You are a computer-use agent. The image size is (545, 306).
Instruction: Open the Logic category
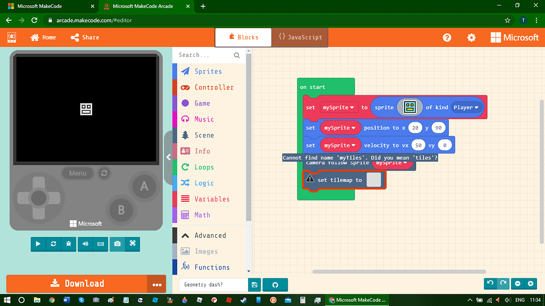pyautogui.click(x=210, y=183)
